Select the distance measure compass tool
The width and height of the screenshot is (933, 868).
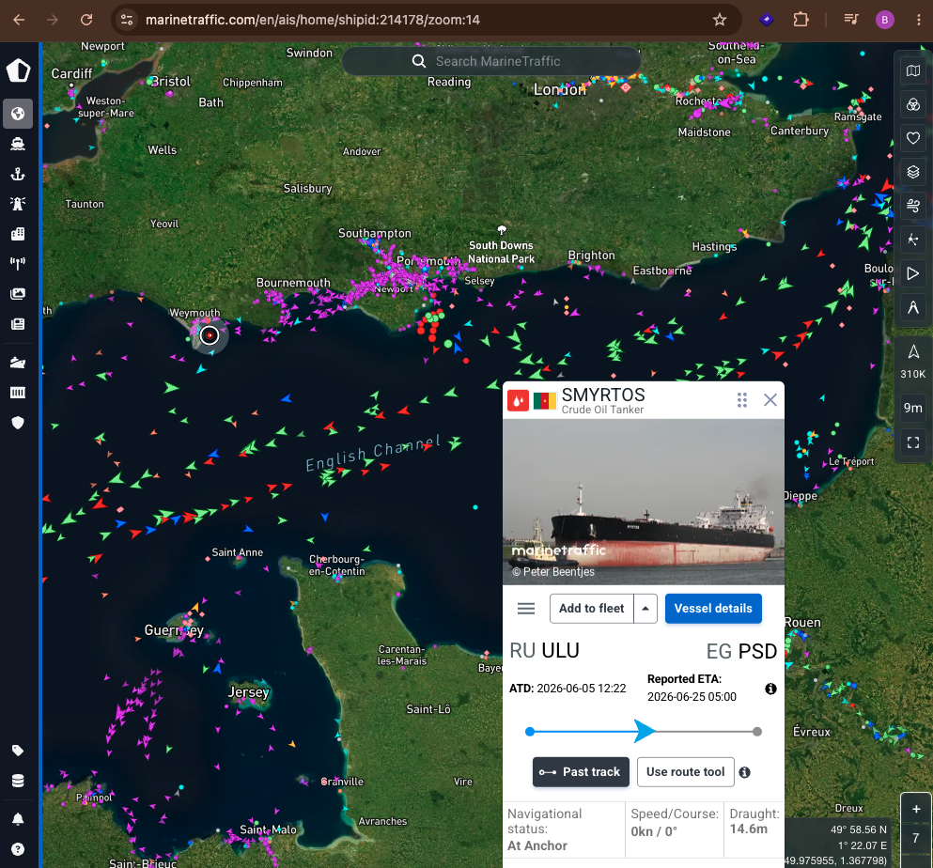tap(912, 307)
